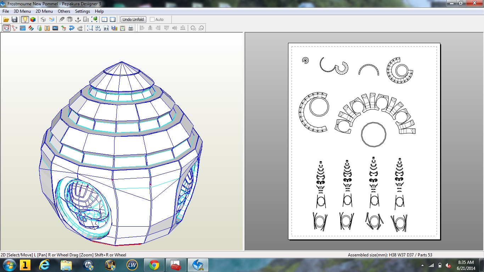Click the floppy disk with colored bars icon
This screenshot has height=272, width=484.
114,28
